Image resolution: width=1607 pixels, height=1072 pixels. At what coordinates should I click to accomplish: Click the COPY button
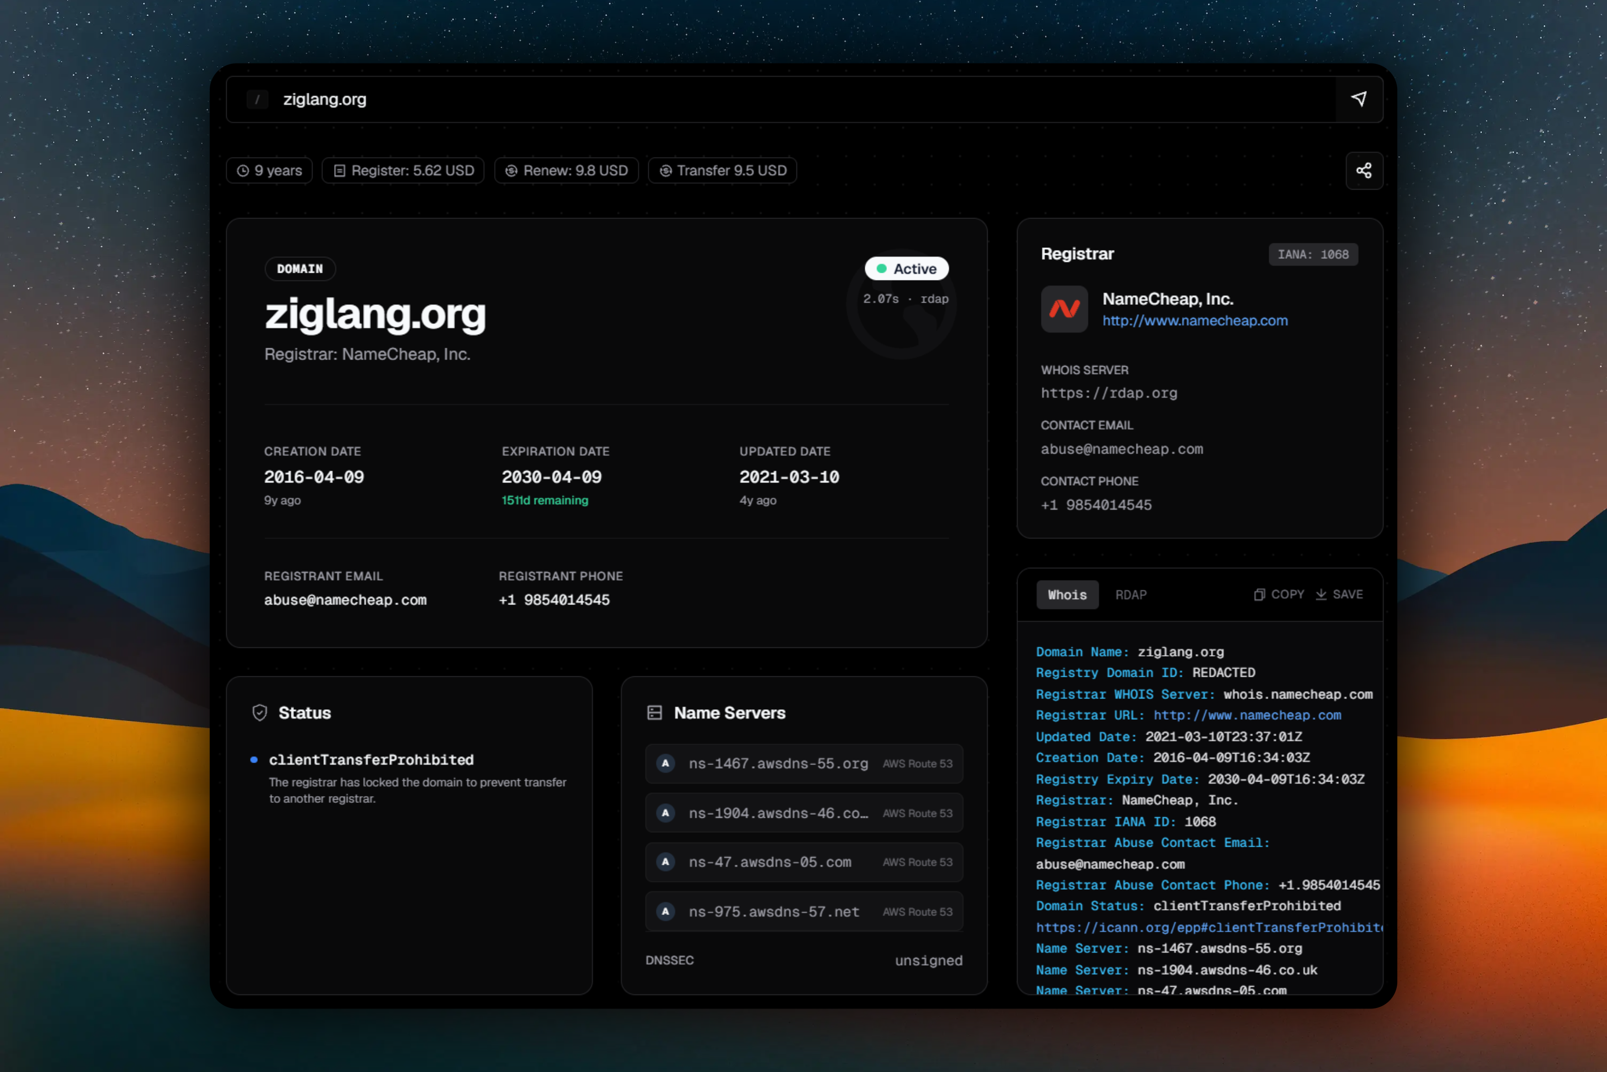pos(1279,594)
